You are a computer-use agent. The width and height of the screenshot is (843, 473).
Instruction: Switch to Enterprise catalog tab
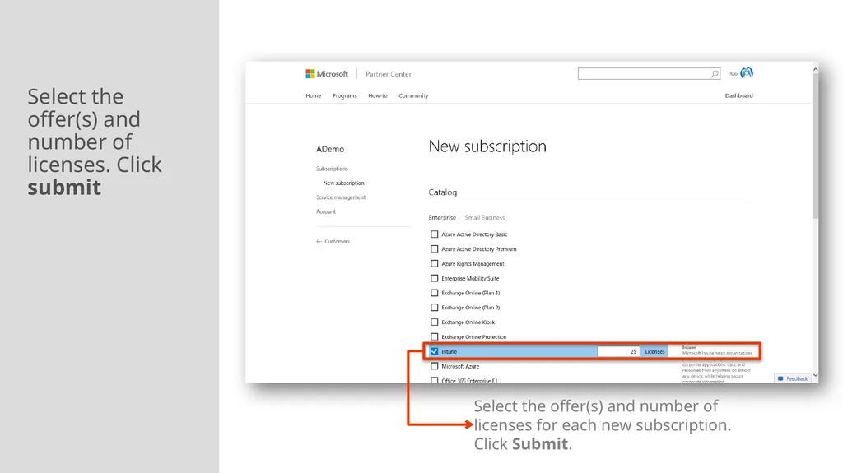click(442, 218)
